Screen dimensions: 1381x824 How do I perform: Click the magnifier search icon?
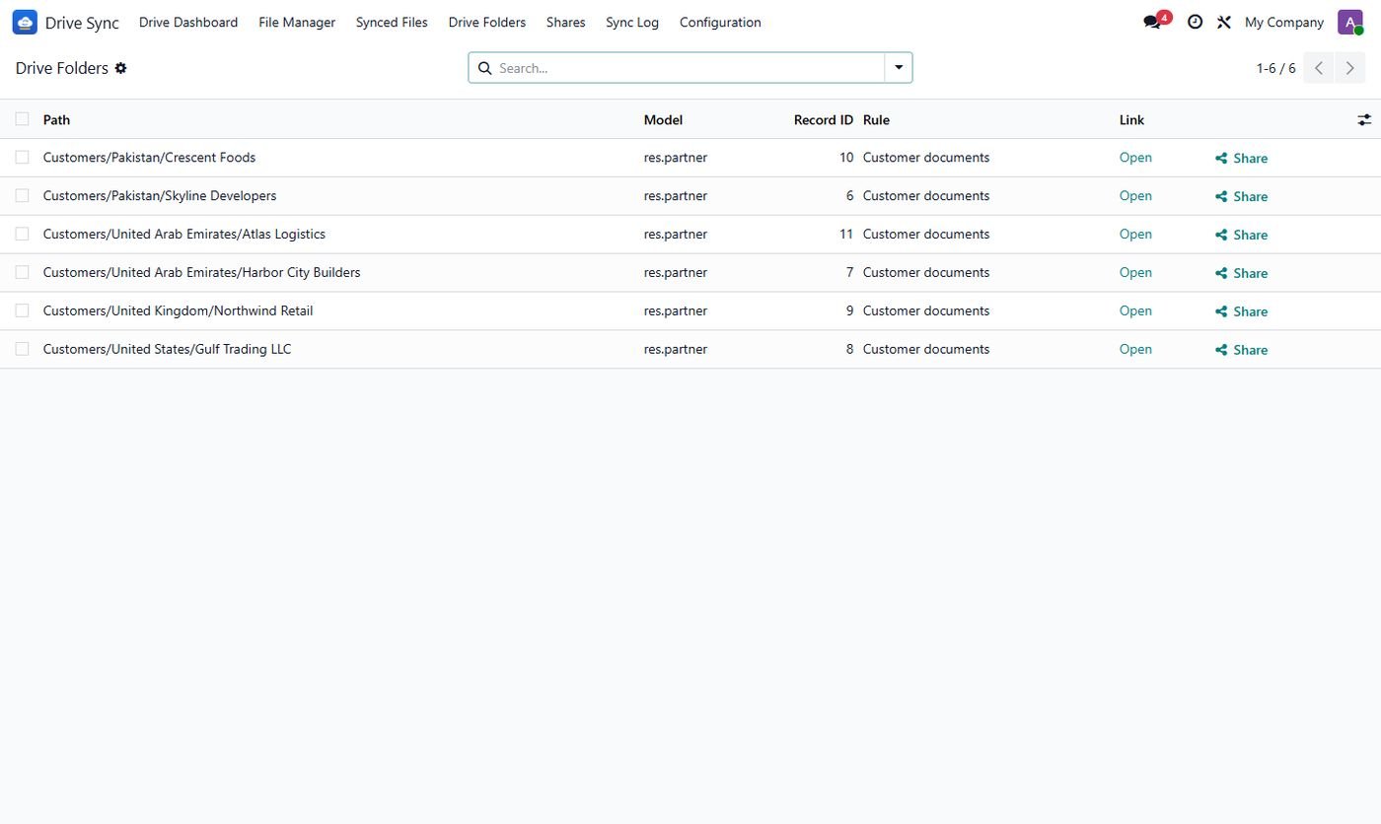point(484,68)
